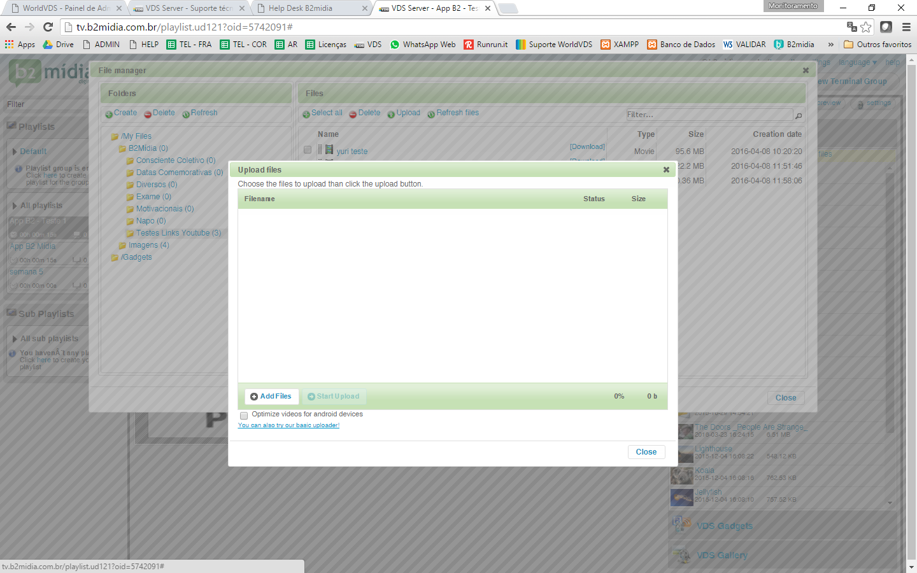Viewport: 917px width, 573px height.
Task: Sort files by Creation date column
Action: tap(777, 134)
